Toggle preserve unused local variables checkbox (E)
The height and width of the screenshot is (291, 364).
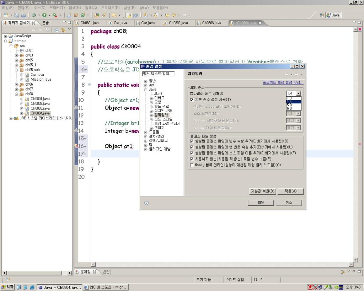(x=192, y=159)
